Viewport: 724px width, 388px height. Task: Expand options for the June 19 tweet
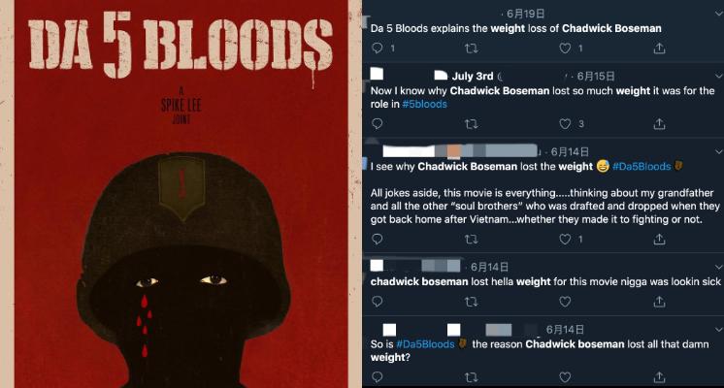719,14
